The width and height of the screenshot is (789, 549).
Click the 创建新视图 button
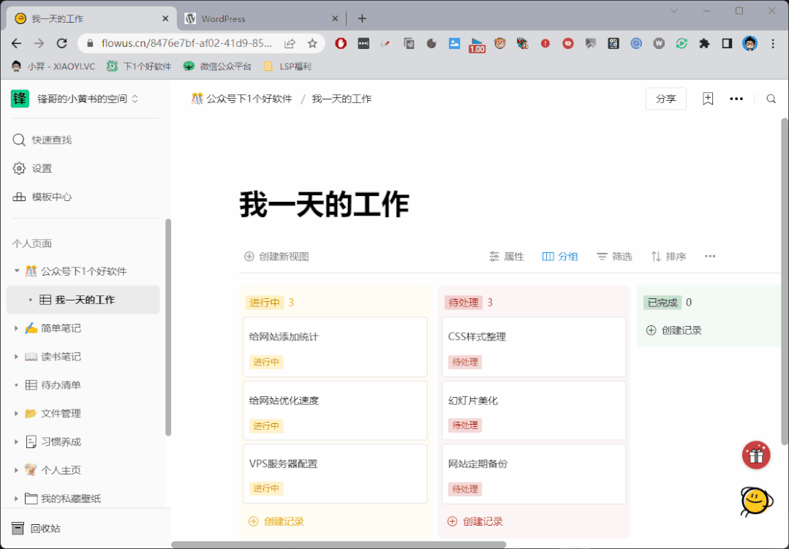(276, 257)
